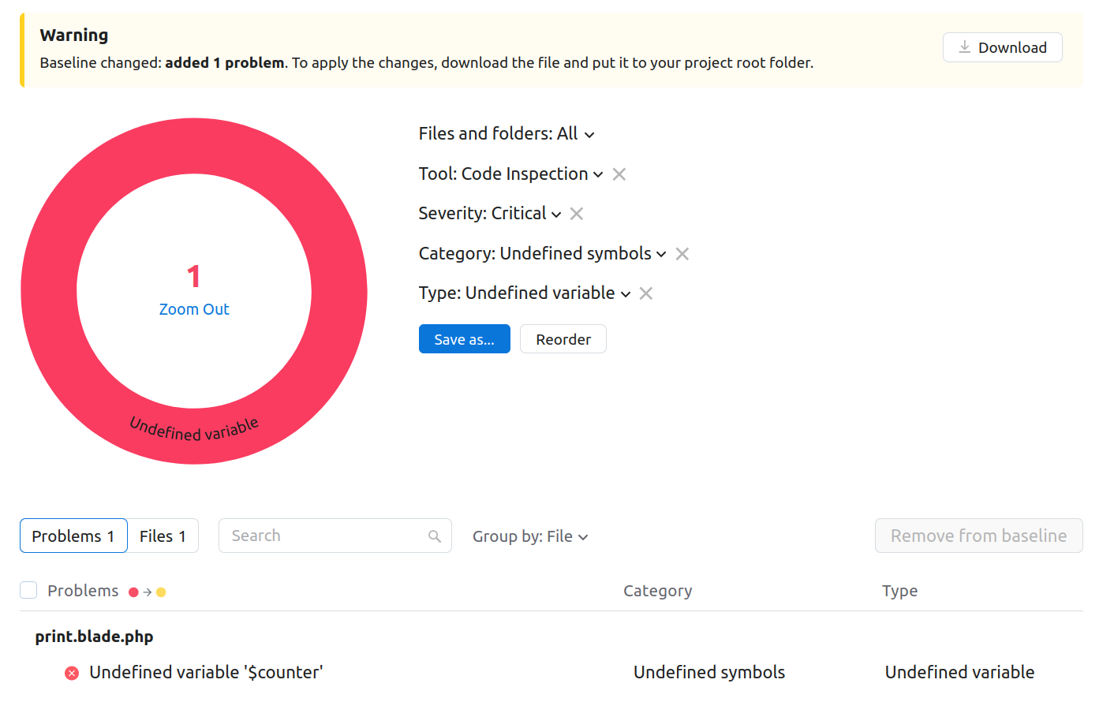
Task: Remove the Tool: Code Inspection filter
Action: point(619,174)
